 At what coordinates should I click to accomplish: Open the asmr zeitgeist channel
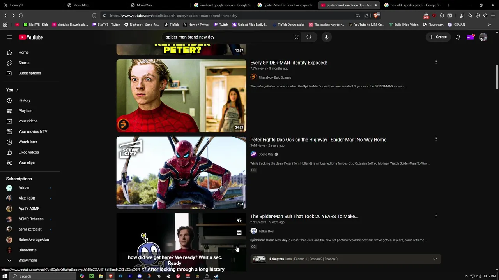point(30,229)
